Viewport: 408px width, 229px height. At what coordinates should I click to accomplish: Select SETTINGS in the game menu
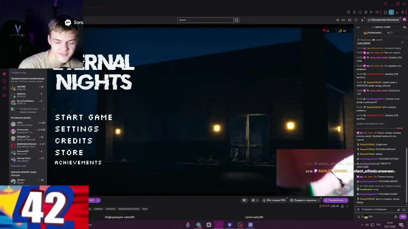point(77,129)
